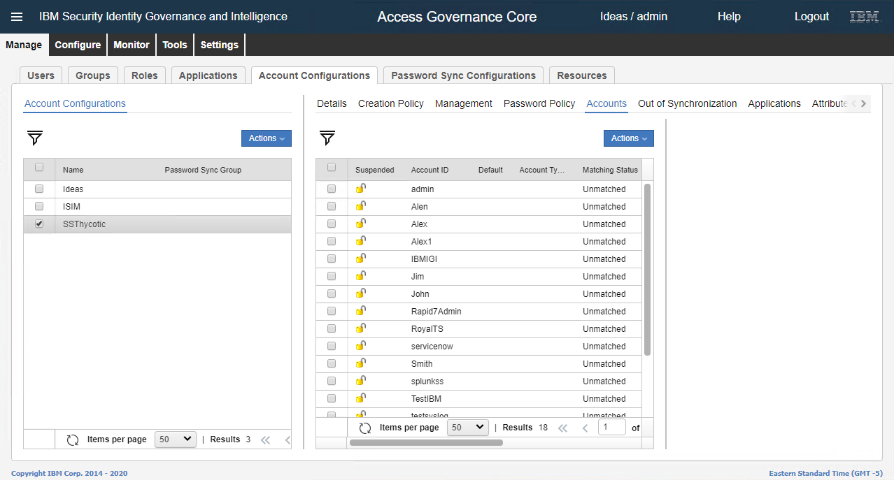Open the filter for the Accounts list

[326, 138]
